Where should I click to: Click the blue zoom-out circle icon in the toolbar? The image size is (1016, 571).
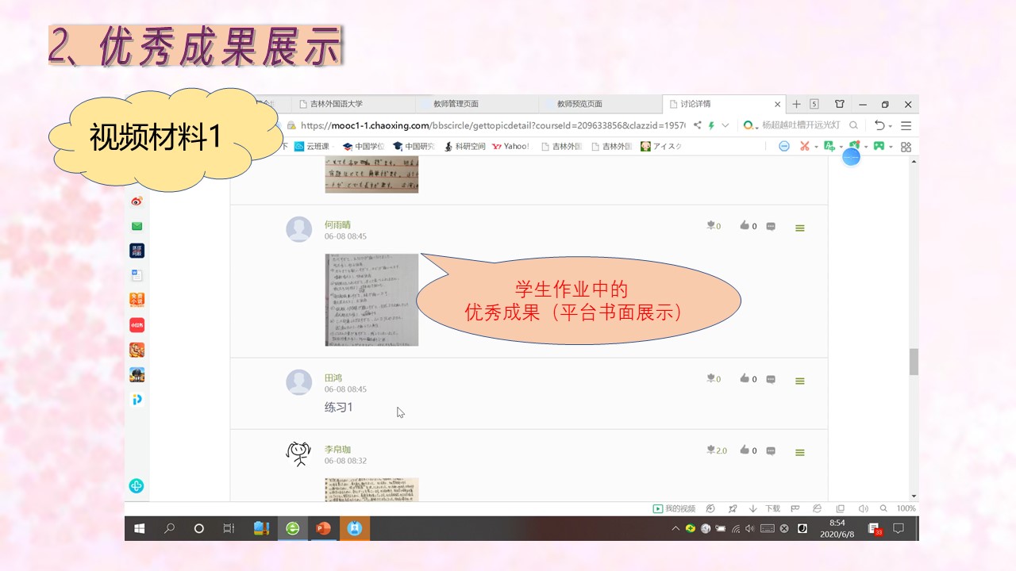coord(784,146)
